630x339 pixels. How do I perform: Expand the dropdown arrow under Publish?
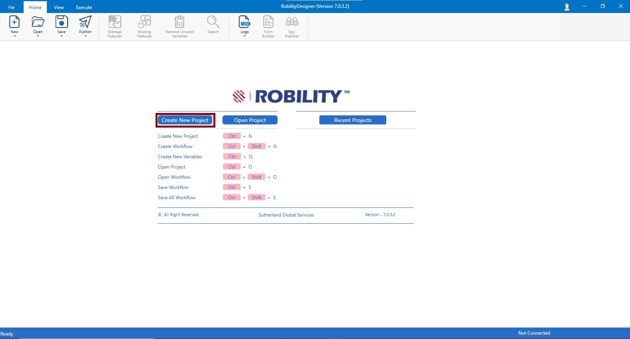click(85, 36)
